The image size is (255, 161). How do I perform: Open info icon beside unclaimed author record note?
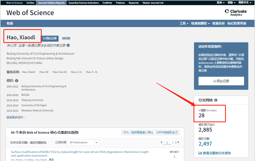[68, 45]
